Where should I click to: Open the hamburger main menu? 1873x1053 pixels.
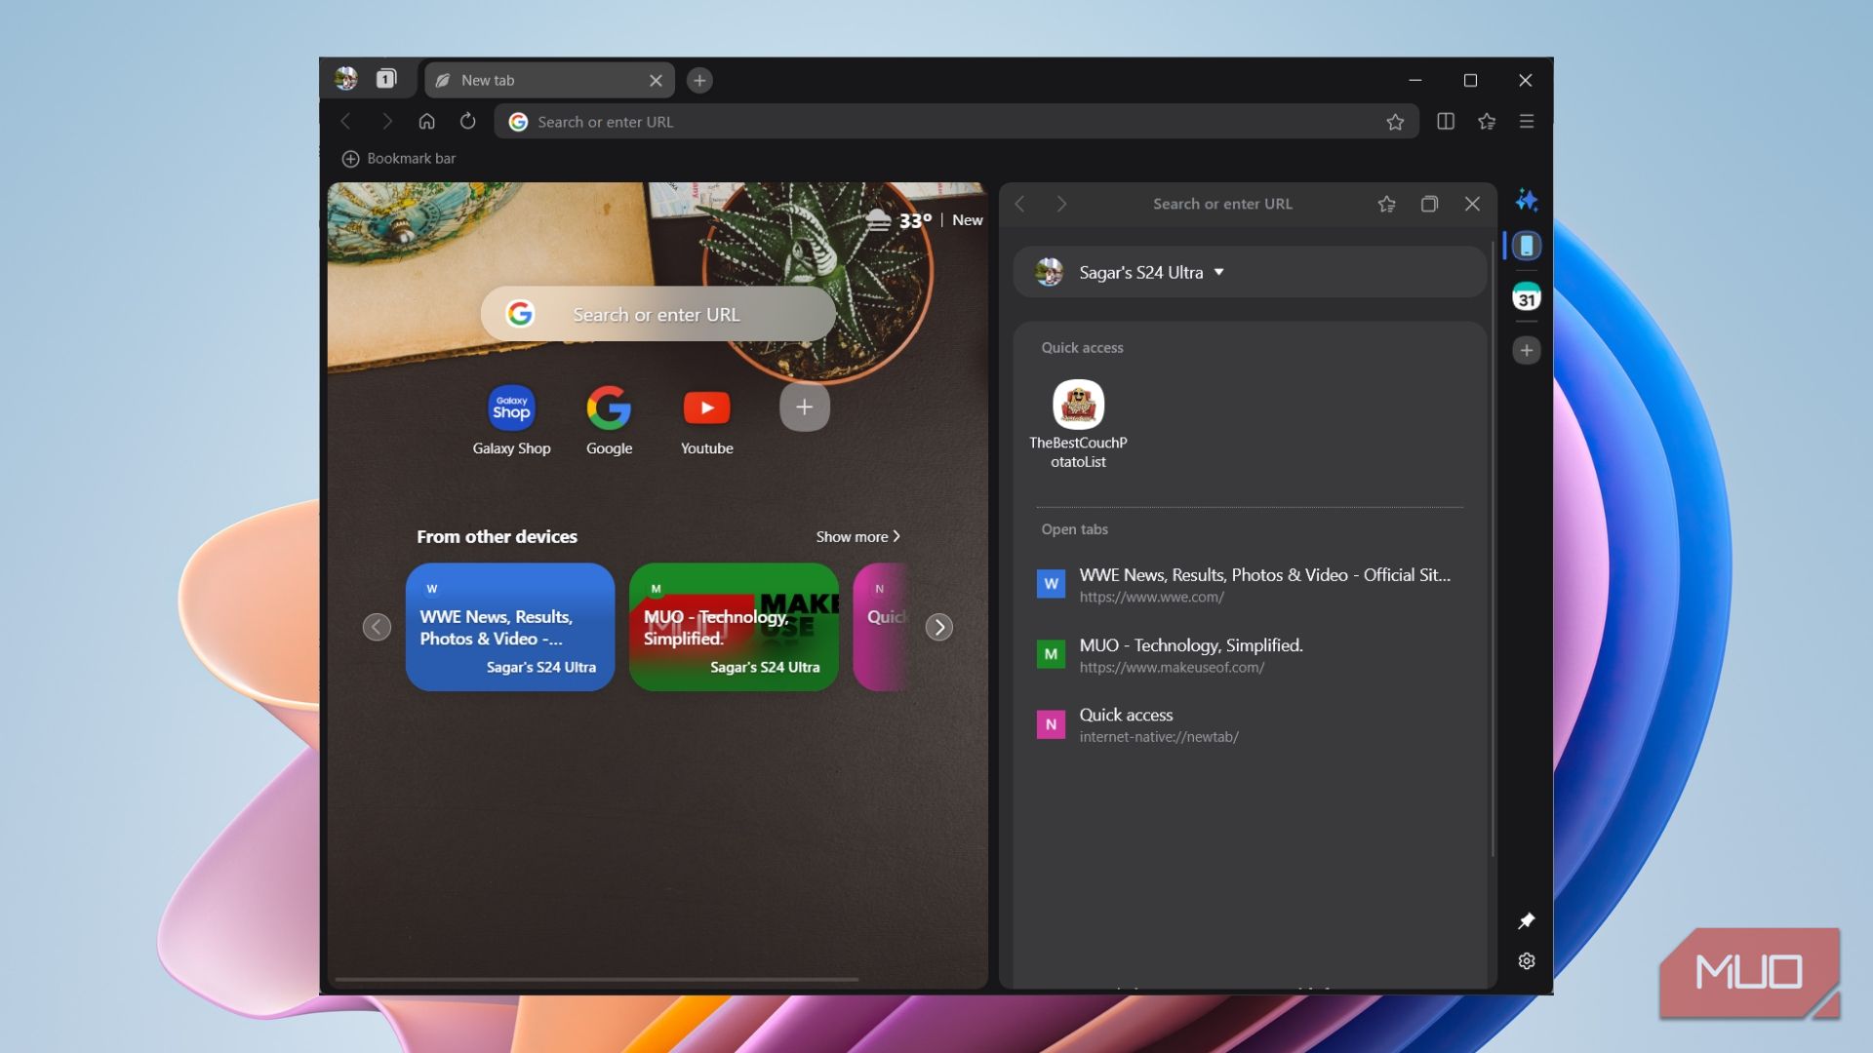(x=1527, y=121)
